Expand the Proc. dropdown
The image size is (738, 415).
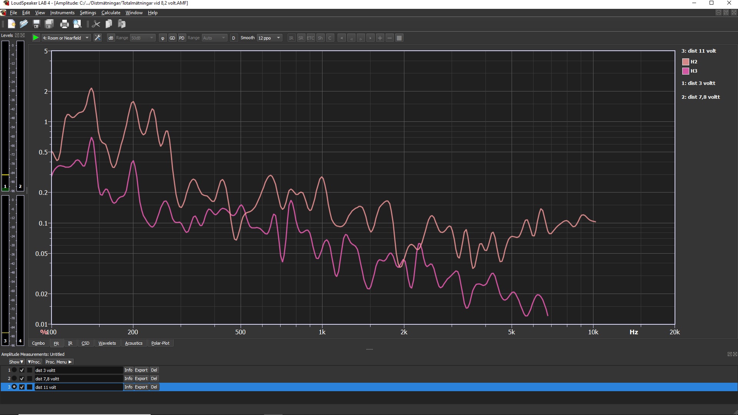coord(34,362)
